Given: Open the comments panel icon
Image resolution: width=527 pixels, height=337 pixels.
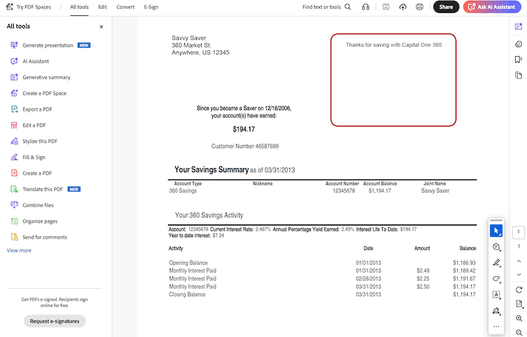Looking at the screenshot, I should coord(518,44).
